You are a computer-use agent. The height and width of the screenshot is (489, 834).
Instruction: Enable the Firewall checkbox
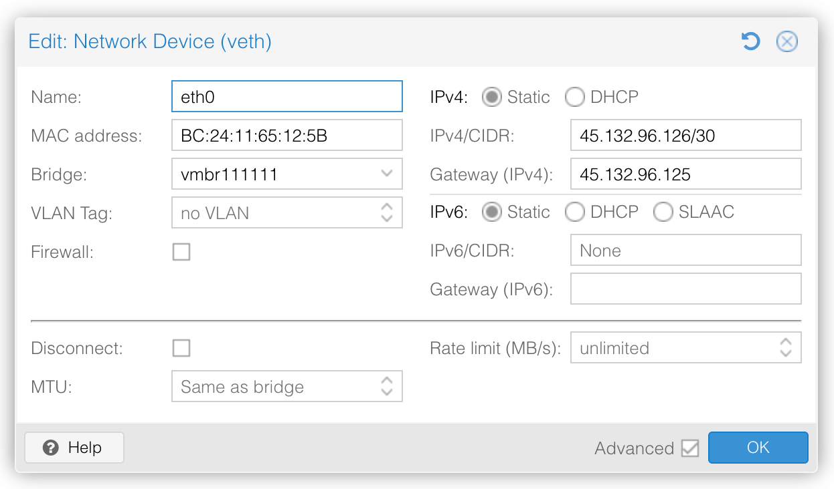tap(181, 252)
